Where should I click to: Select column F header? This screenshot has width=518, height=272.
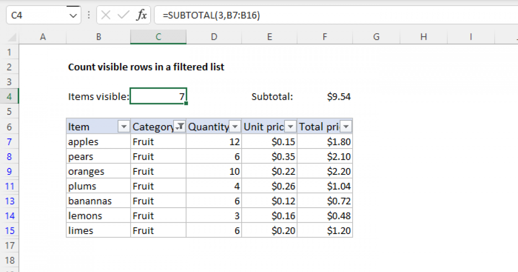point(325,37)
